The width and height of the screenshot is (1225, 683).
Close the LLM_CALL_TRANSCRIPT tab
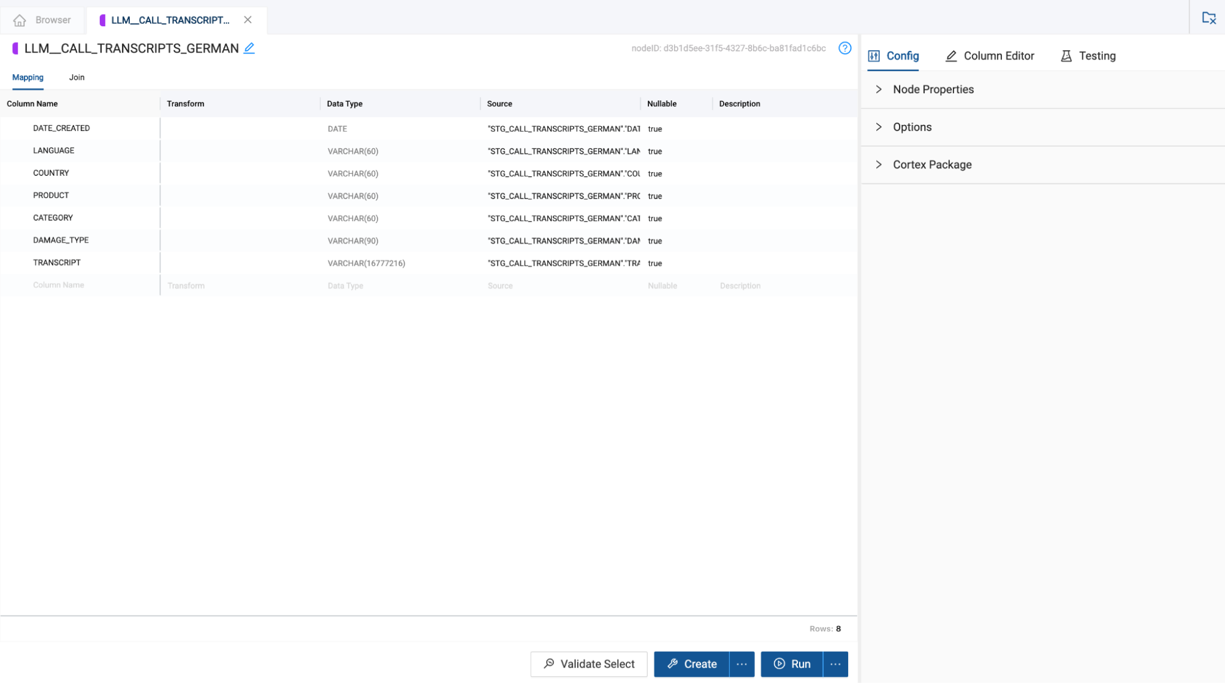[248, 20]
